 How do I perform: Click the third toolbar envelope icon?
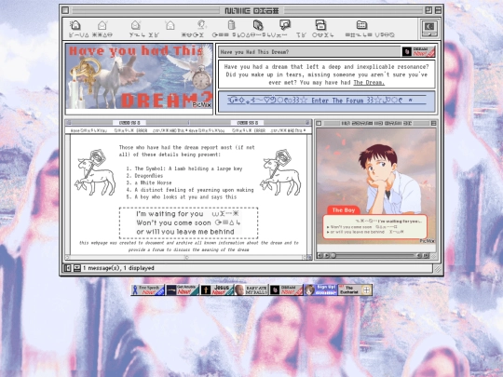click(136, 25)
